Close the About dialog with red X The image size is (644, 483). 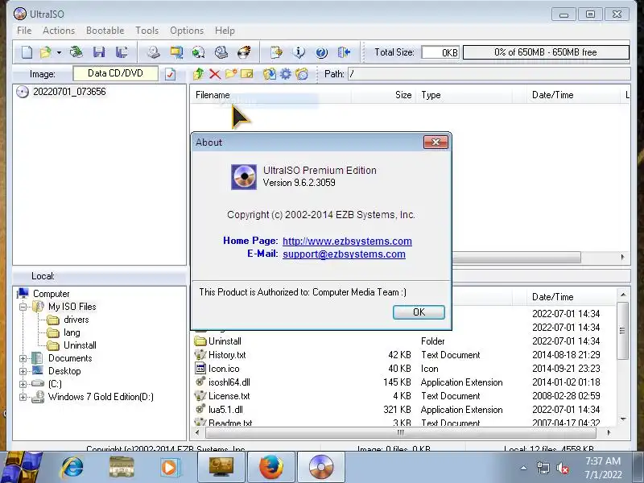(436, 142)
